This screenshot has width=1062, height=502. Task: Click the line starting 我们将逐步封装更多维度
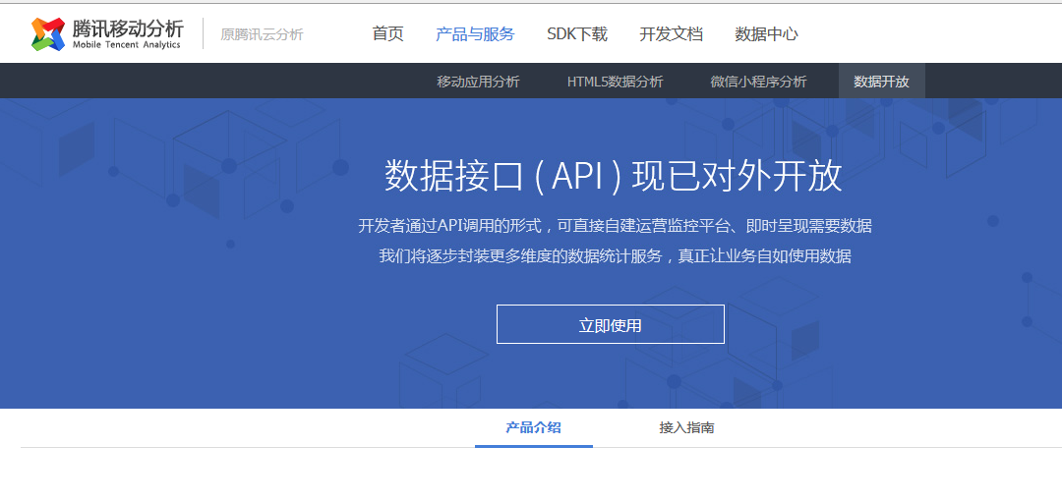click(x=615, y=256)
